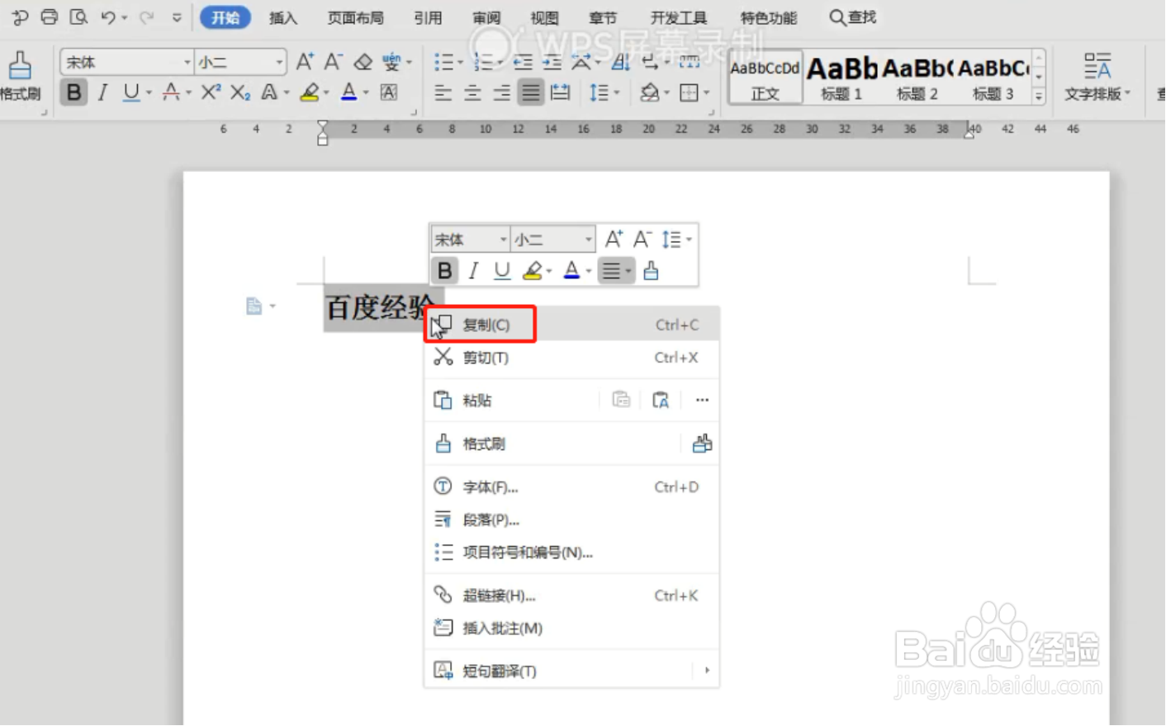The image size is (1166, 726).
Task: Switch to the 审阅 tab
Action: (486, 17)
